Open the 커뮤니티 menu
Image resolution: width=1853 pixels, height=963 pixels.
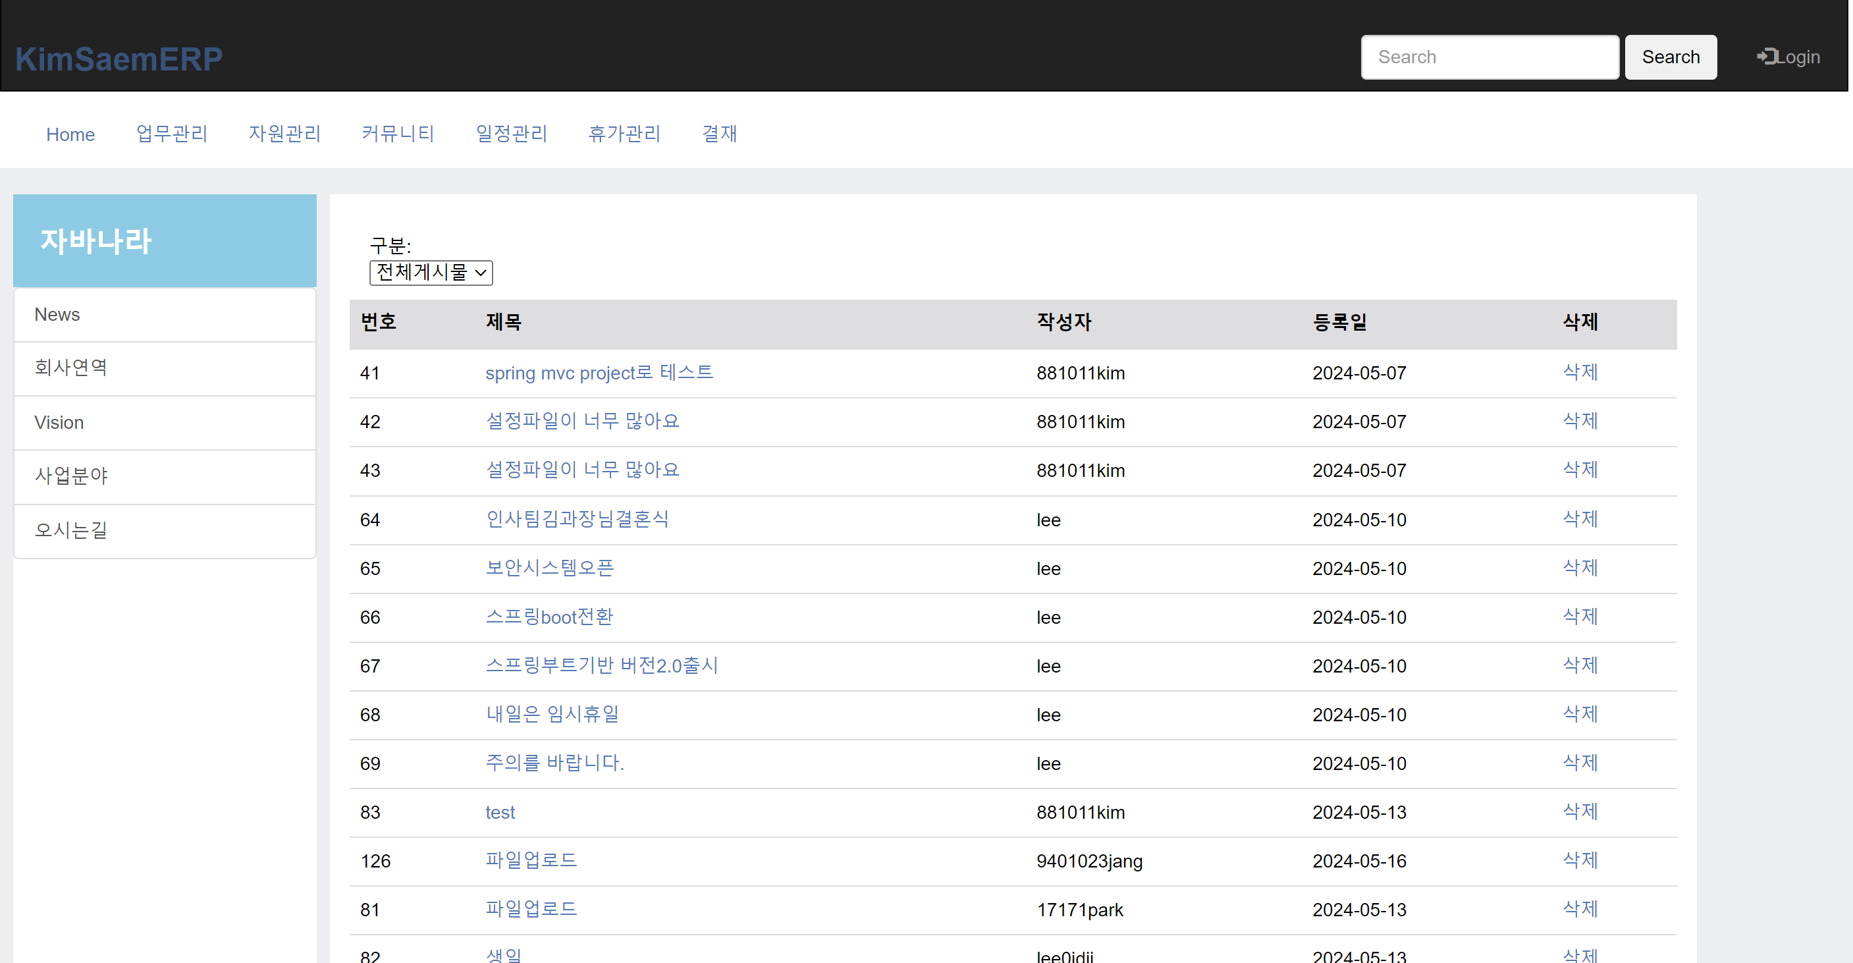tap(397, 134)
